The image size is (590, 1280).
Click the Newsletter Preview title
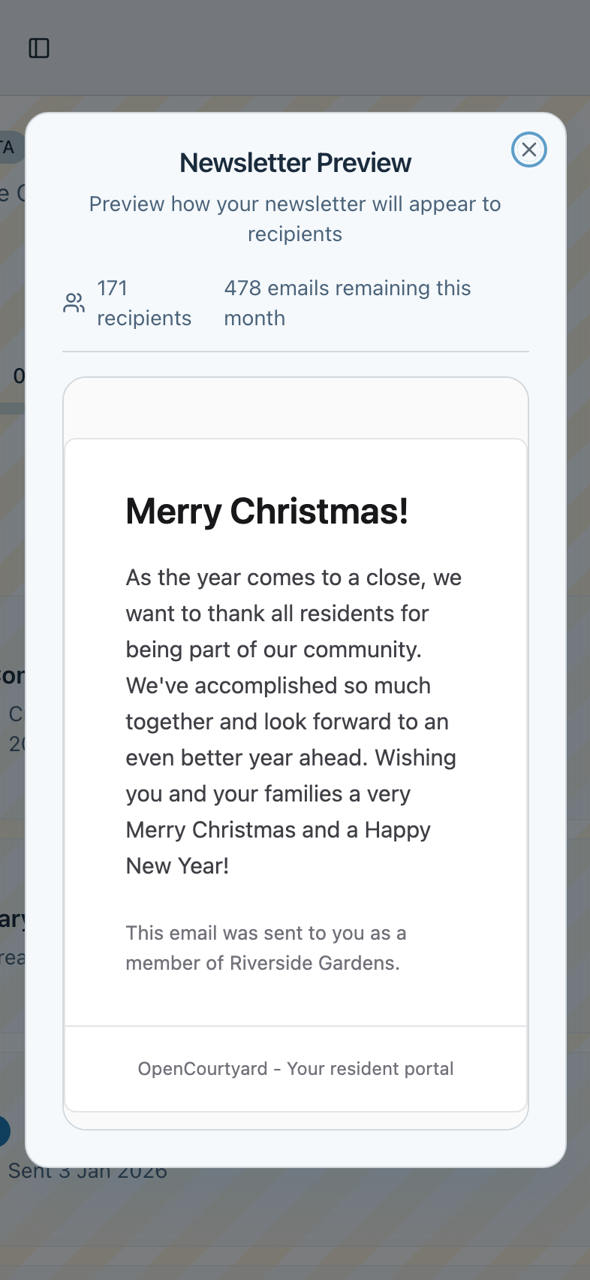(x=295, y=162)
